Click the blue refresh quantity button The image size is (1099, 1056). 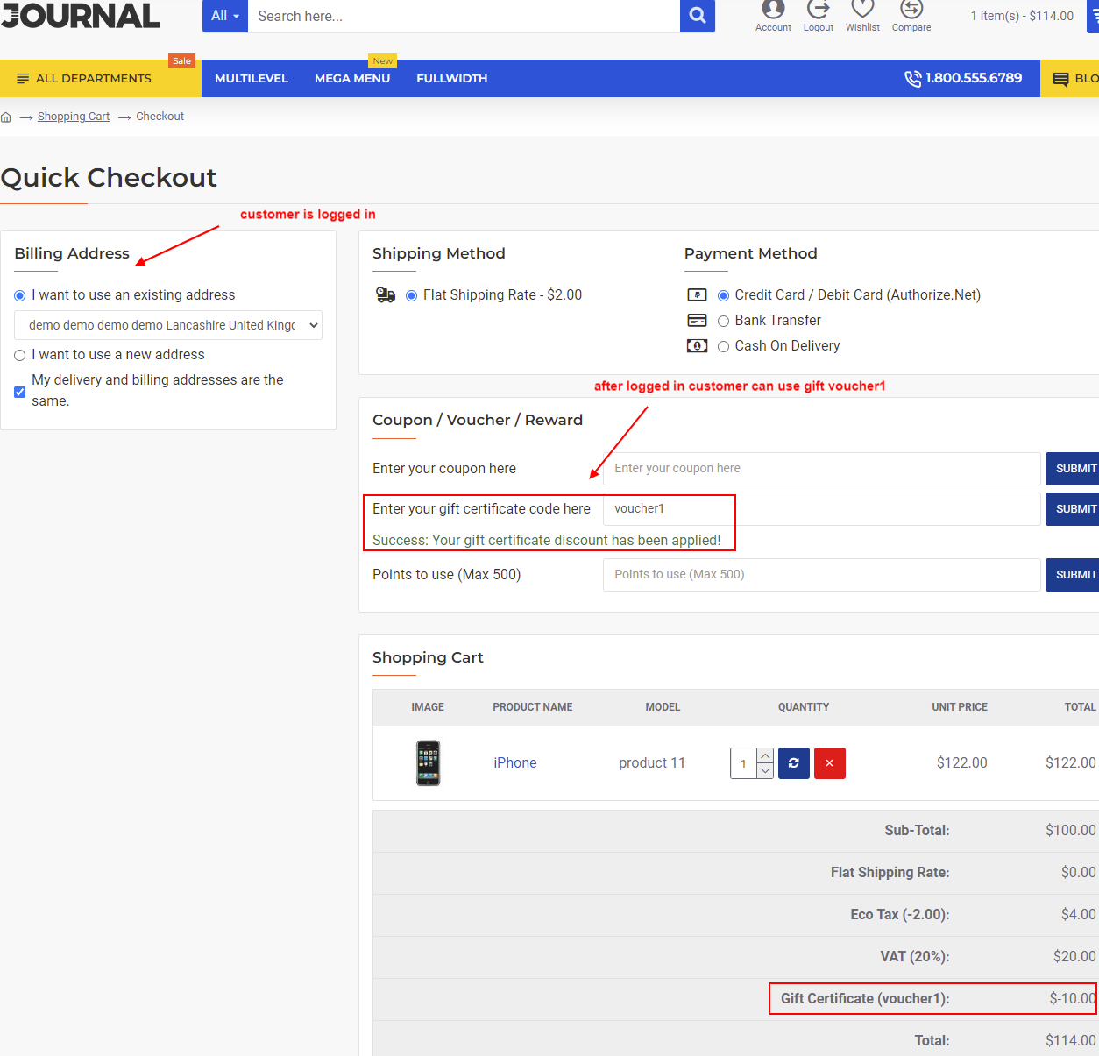(793, 763)
